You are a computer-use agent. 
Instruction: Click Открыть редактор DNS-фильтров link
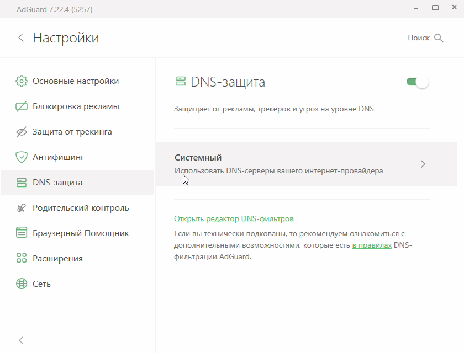coord(234,218)
